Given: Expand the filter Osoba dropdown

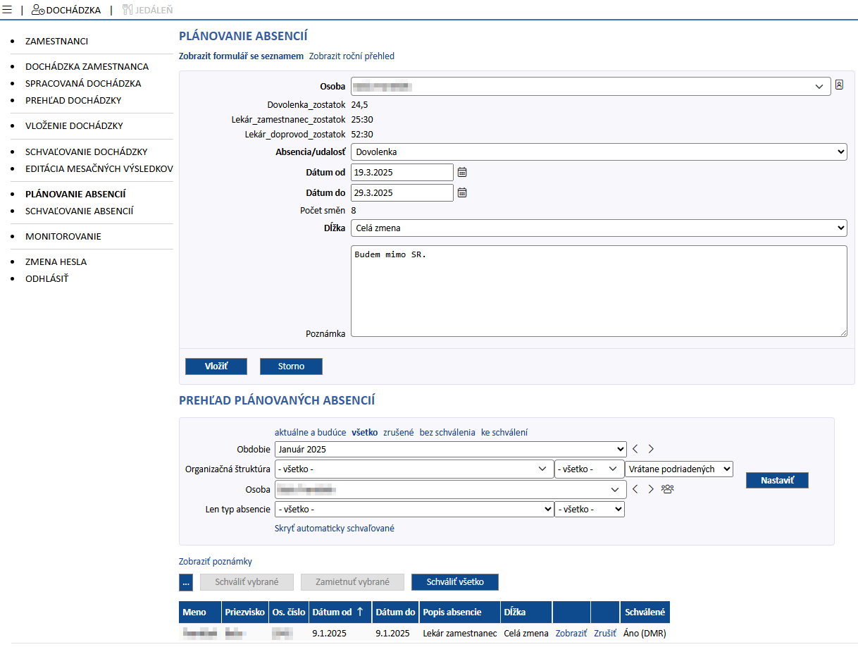Looking at the screenshot, I should 450,489.
